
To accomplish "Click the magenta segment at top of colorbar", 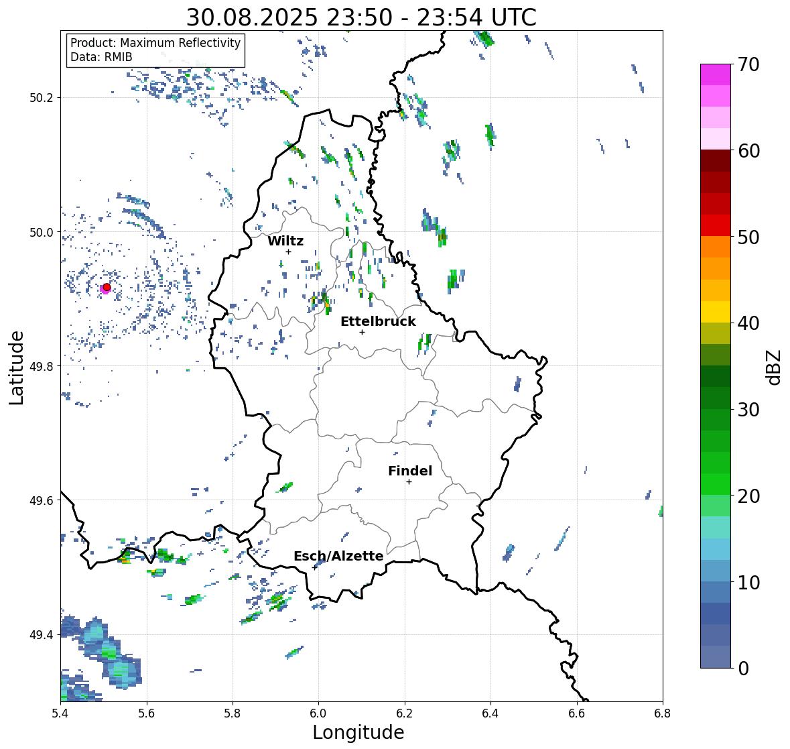I will click(716, 74).
